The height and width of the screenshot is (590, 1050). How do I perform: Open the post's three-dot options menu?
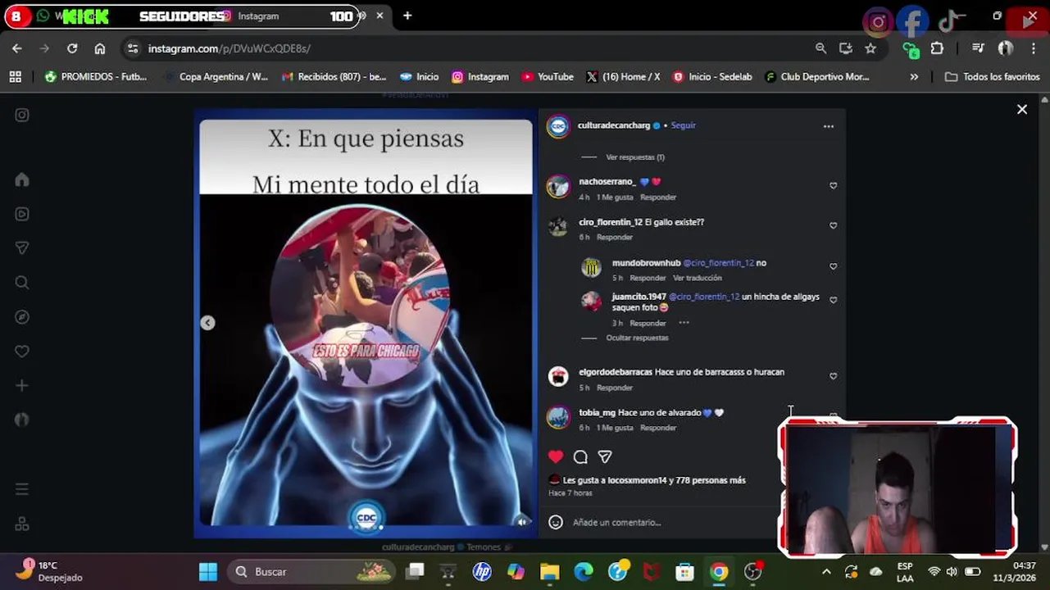click(829, 126)
